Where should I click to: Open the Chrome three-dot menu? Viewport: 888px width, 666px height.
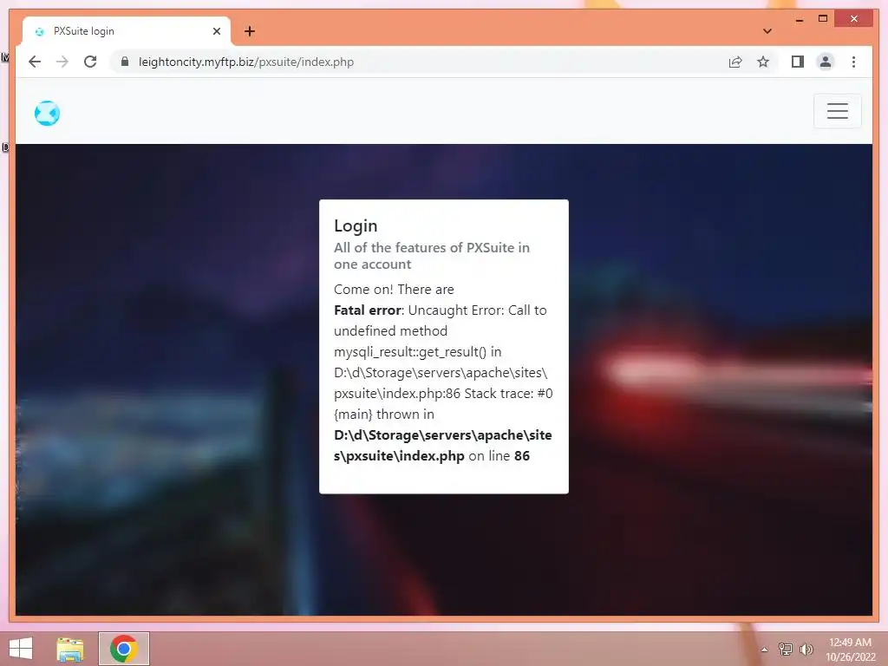tap(853, 62)
